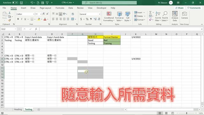Viewport: 204px width, 115px height.
Task: Select the Heading sheet tab
Action: (18, 109)
